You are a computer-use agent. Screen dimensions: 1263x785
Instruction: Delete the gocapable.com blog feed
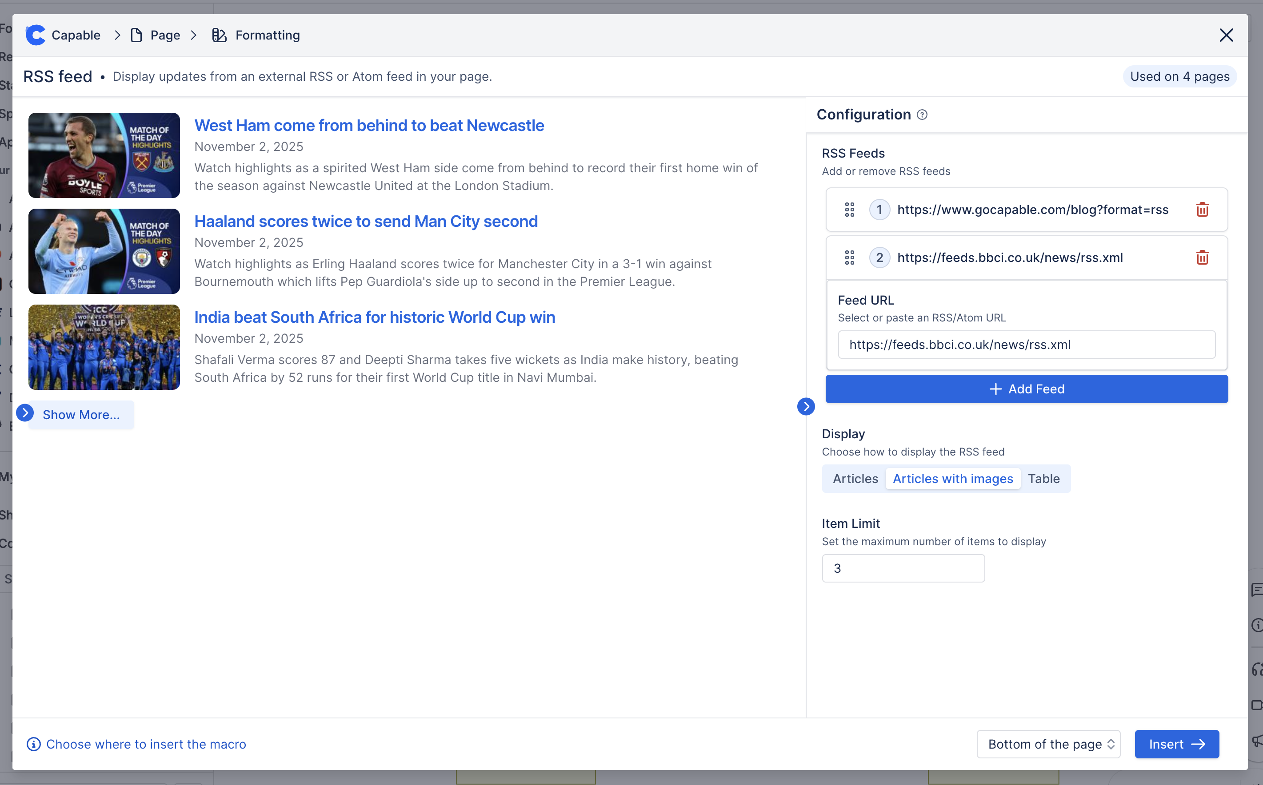click(1202, 210)
